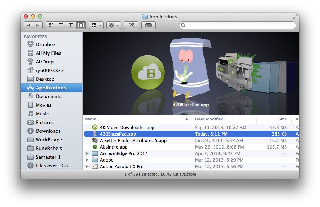Viewport: 320px width, 207px height.
Task: Expand the Adobe Acrobat X Pro folder
Action: [x=87, y=167]
